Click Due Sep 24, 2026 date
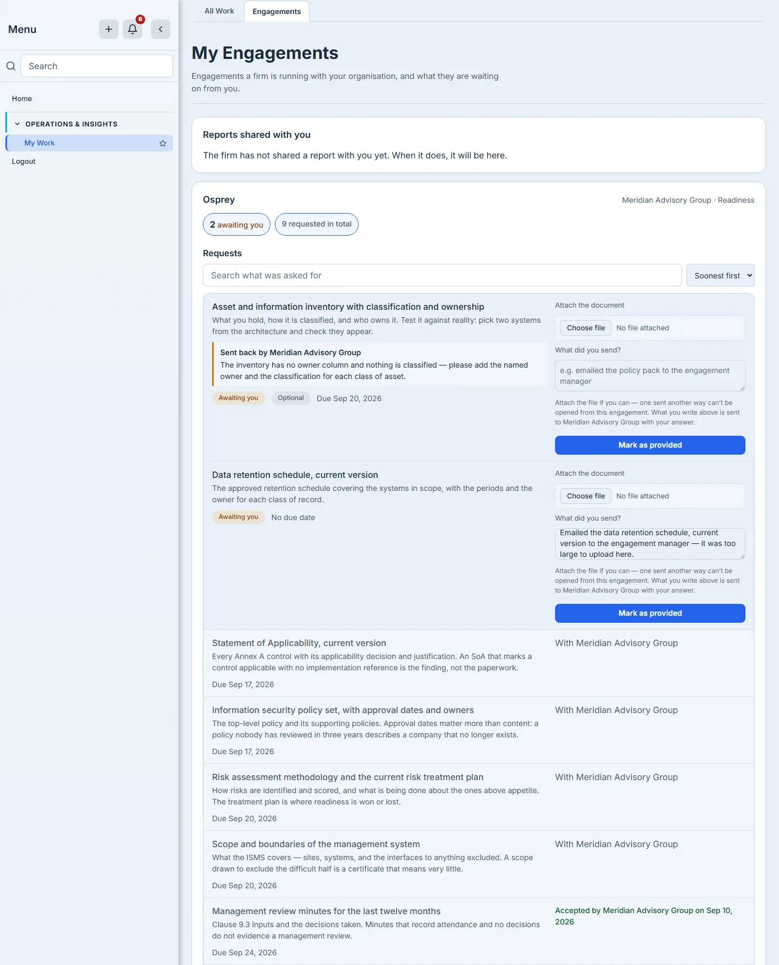 [245, 953]
